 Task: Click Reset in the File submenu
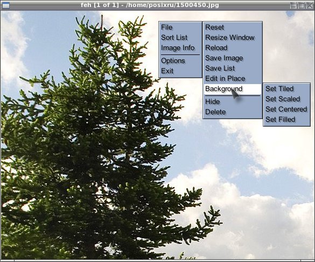pyautogui.click(x=233, y=27)
